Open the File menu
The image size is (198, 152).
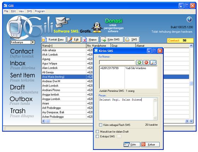tap(6, 11)
